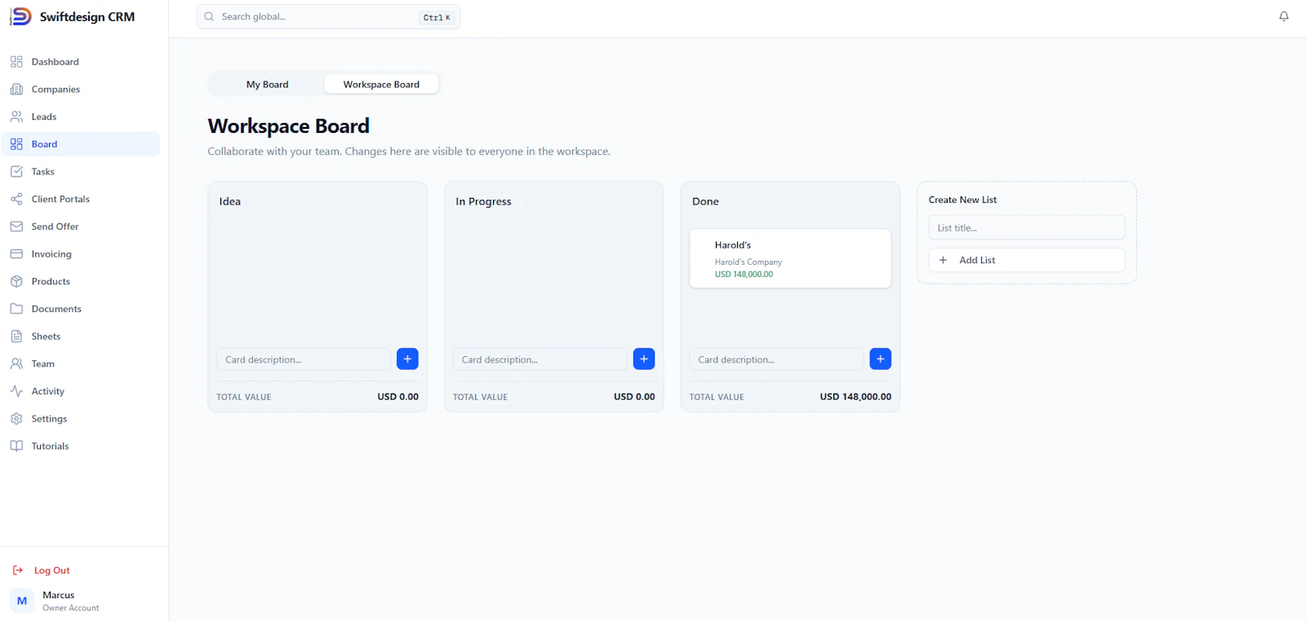
Task: Click the Tasks checkbox icon
Action: point(16,171)
